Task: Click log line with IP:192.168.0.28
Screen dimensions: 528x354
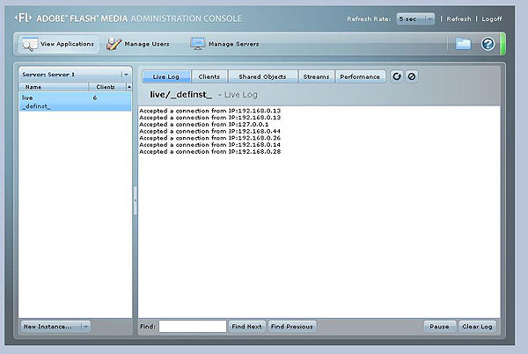Action: (209, 152)
